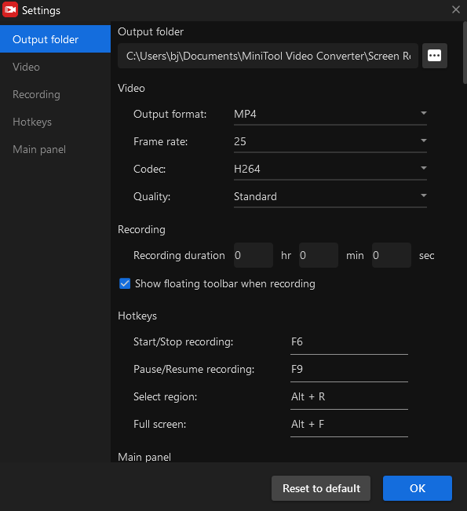Click the recording duration seconds field
This screenshot has height=511, width=467.
pyautogui.click(x=392, y=255)
